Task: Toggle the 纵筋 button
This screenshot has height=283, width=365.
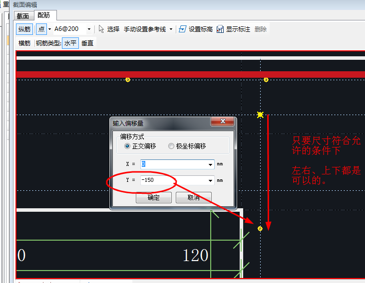Action: pyautogui.click(x=24, y=29)
